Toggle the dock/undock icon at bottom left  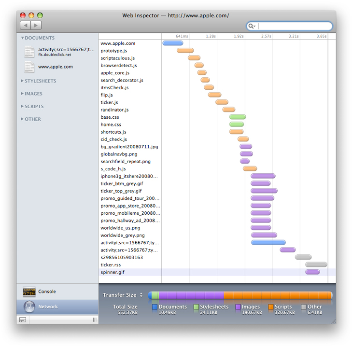[23, 319]
